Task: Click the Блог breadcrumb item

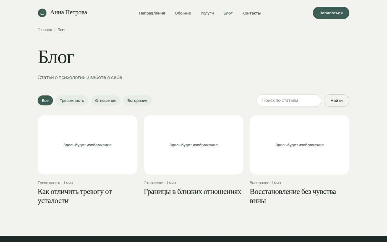Action: 62,30
